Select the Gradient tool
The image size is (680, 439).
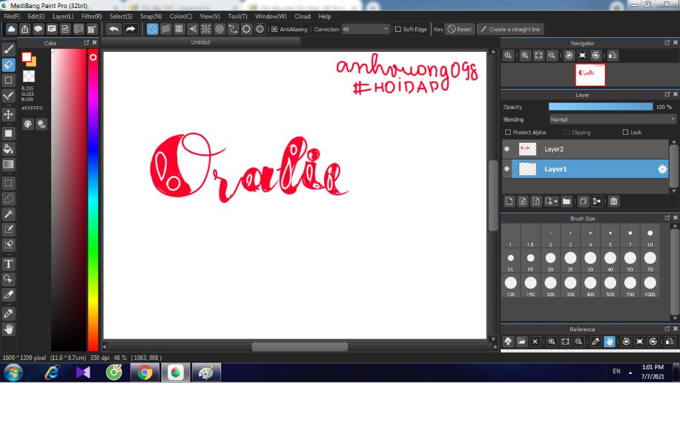[8, 165]
